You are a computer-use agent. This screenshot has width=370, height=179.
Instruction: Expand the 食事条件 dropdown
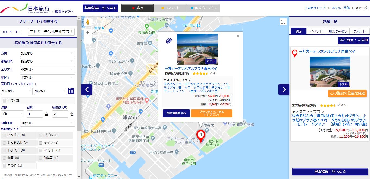click(x=47, y=123)
